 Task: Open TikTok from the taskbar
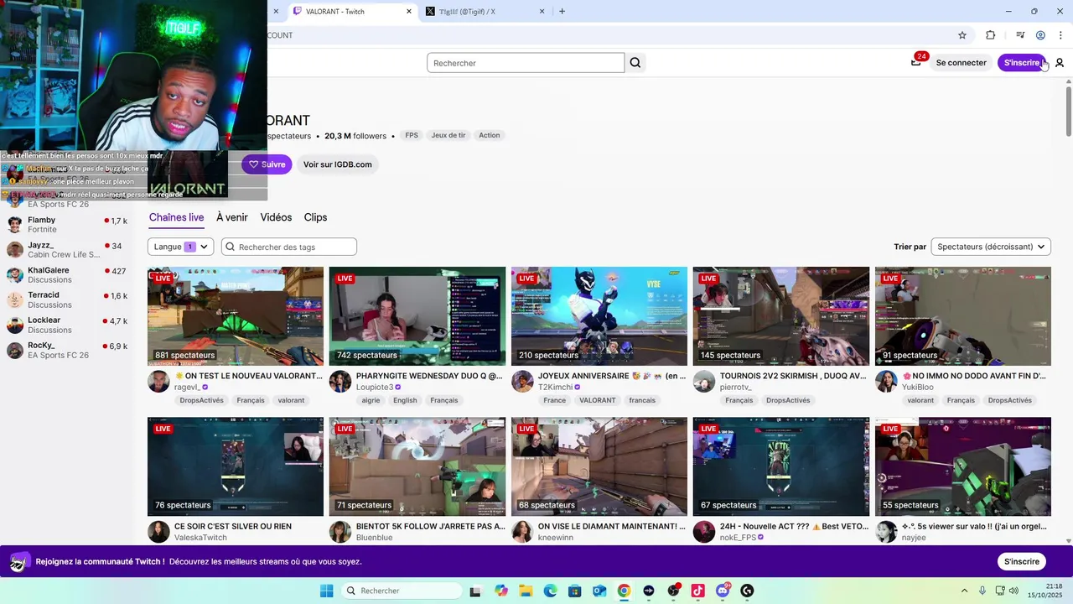tap(697, 591)
